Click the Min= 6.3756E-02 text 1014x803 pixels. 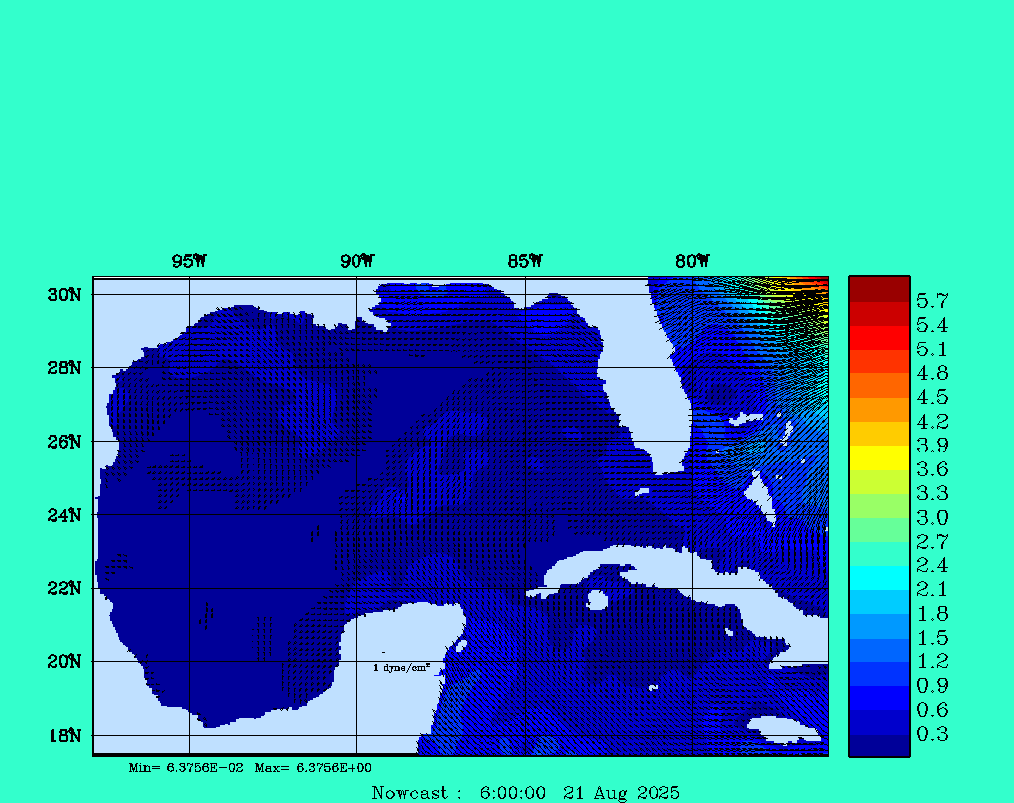186,768
